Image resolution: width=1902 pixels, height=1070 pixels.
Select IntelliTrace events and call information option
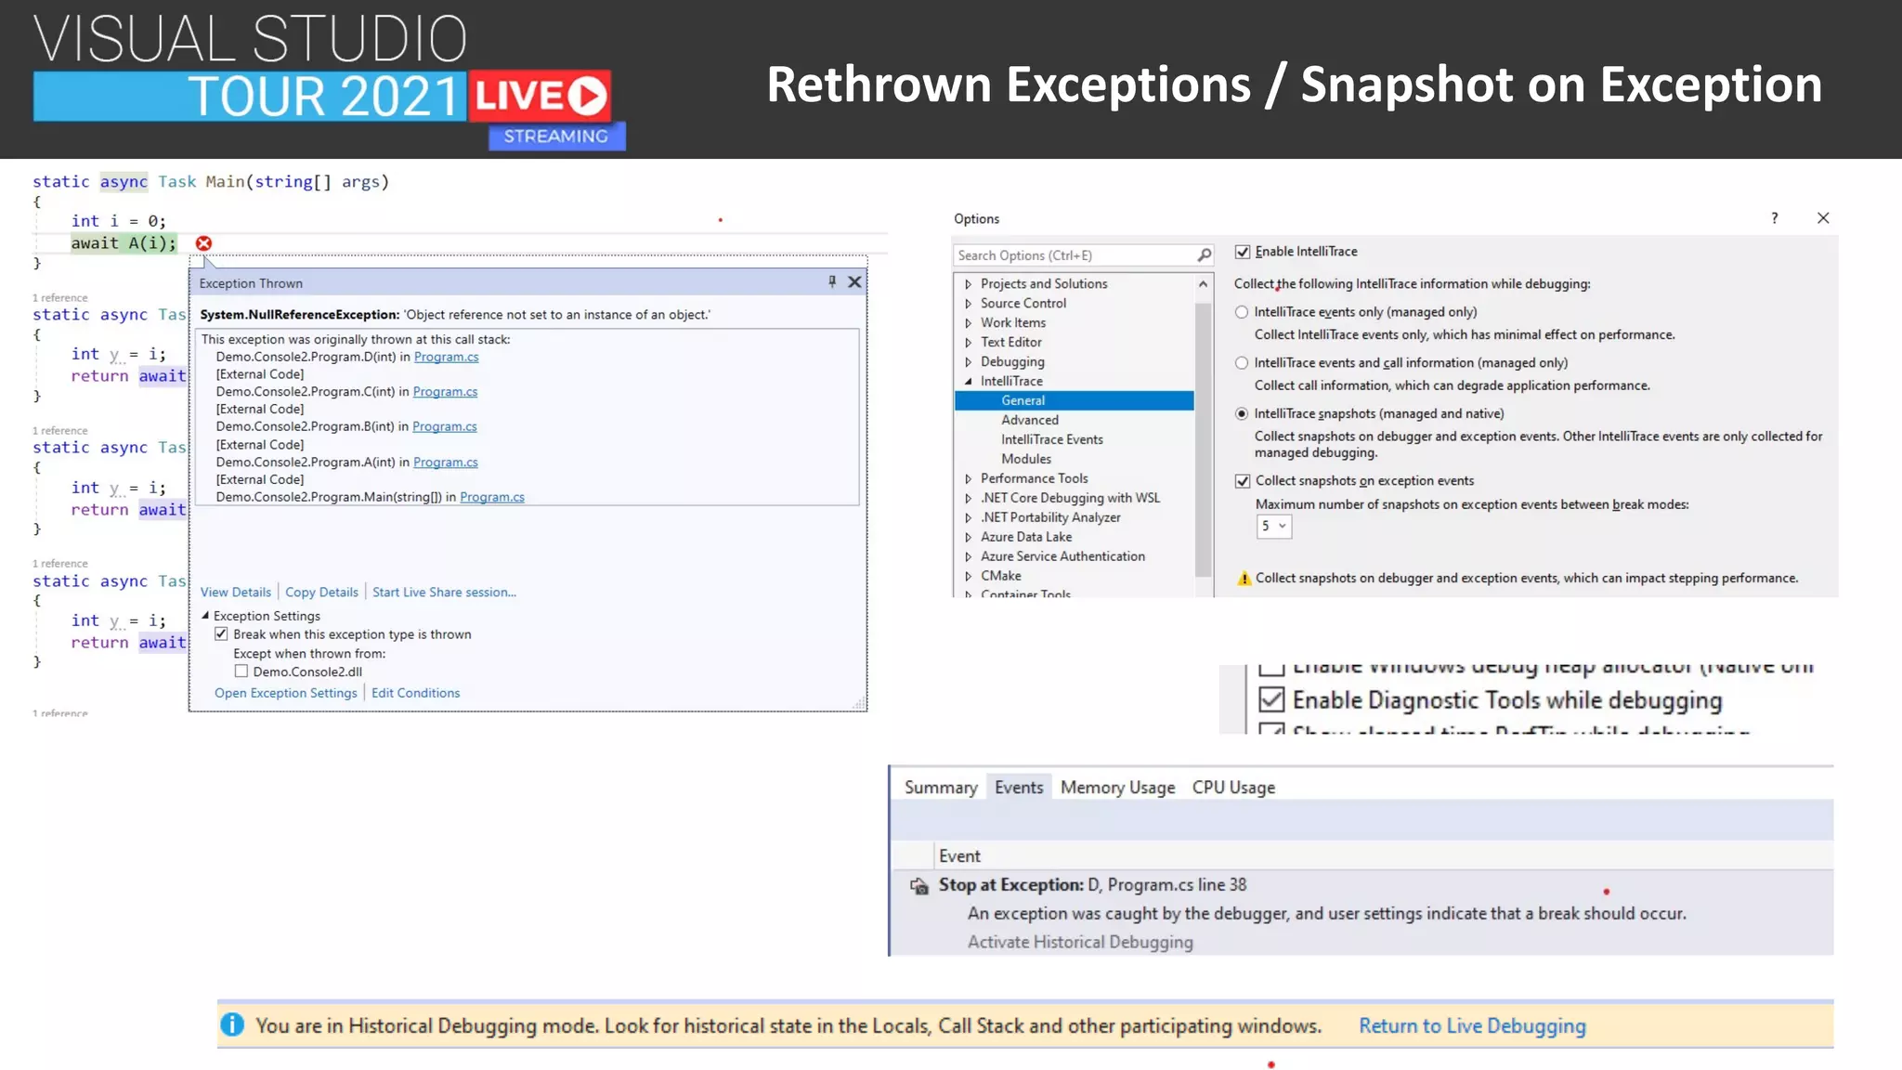click(x=1242, y=363)
